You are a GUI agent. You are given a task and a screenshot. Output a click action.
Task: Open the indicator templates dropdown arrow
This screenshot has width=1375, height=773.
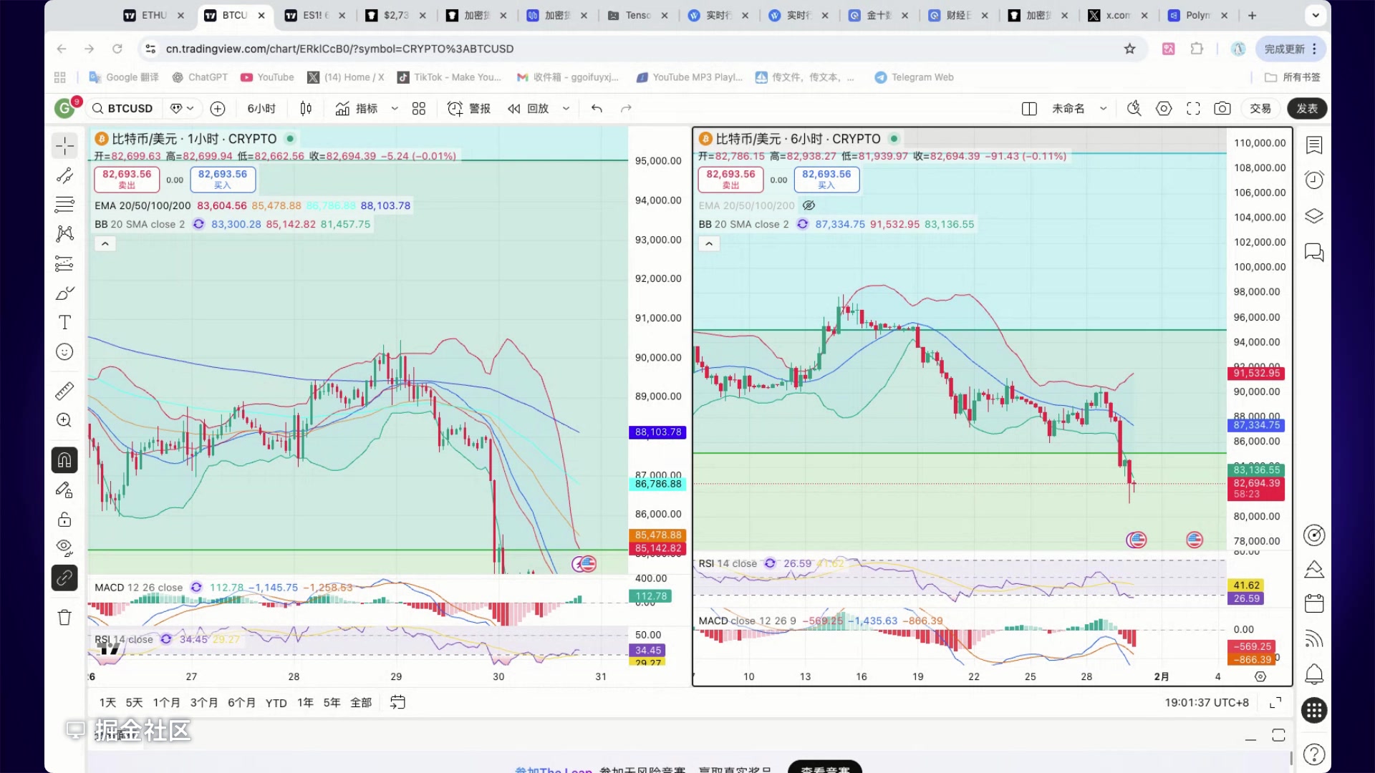click(x=395, y=109)
